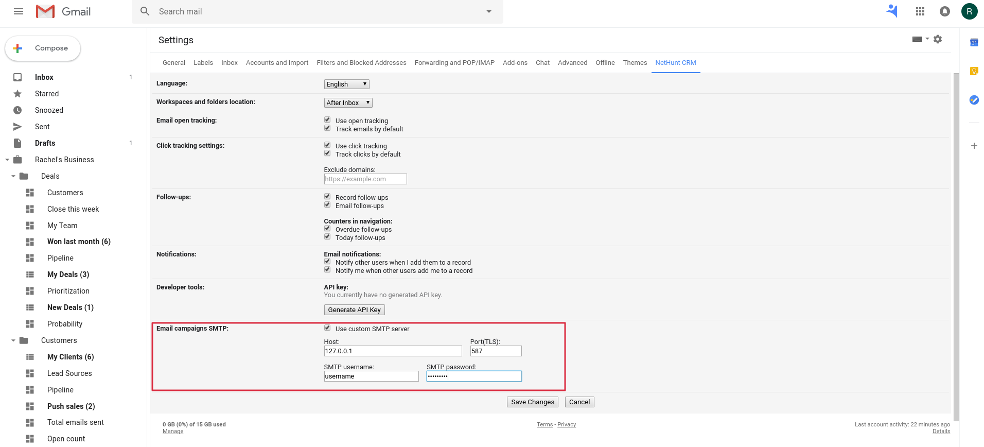Click the Inbox icon in sidebar
This screenshot has height=447, width=984.
click(x=17, y=77)
